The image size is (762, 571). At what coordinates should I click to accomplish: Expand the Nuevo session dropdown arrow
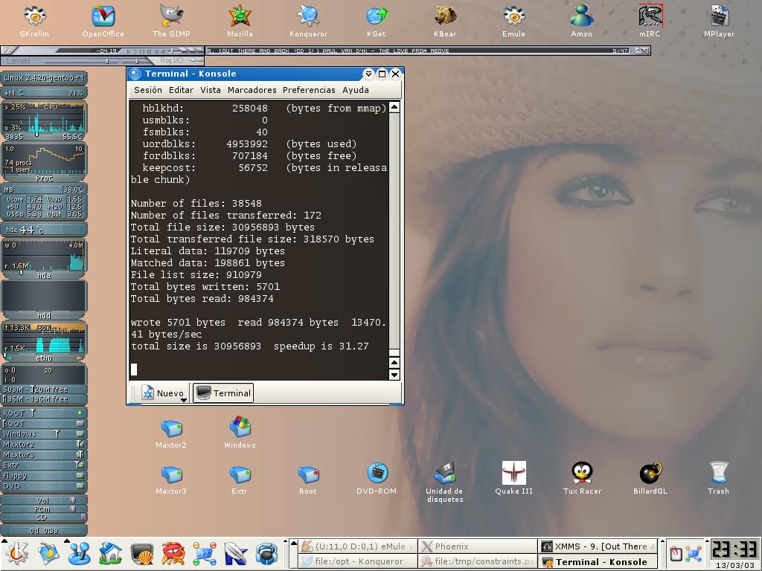click(x=184, y=400)
